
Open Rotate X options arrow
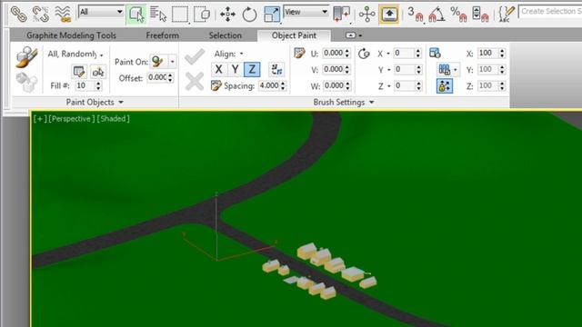(x=388, y=54)
